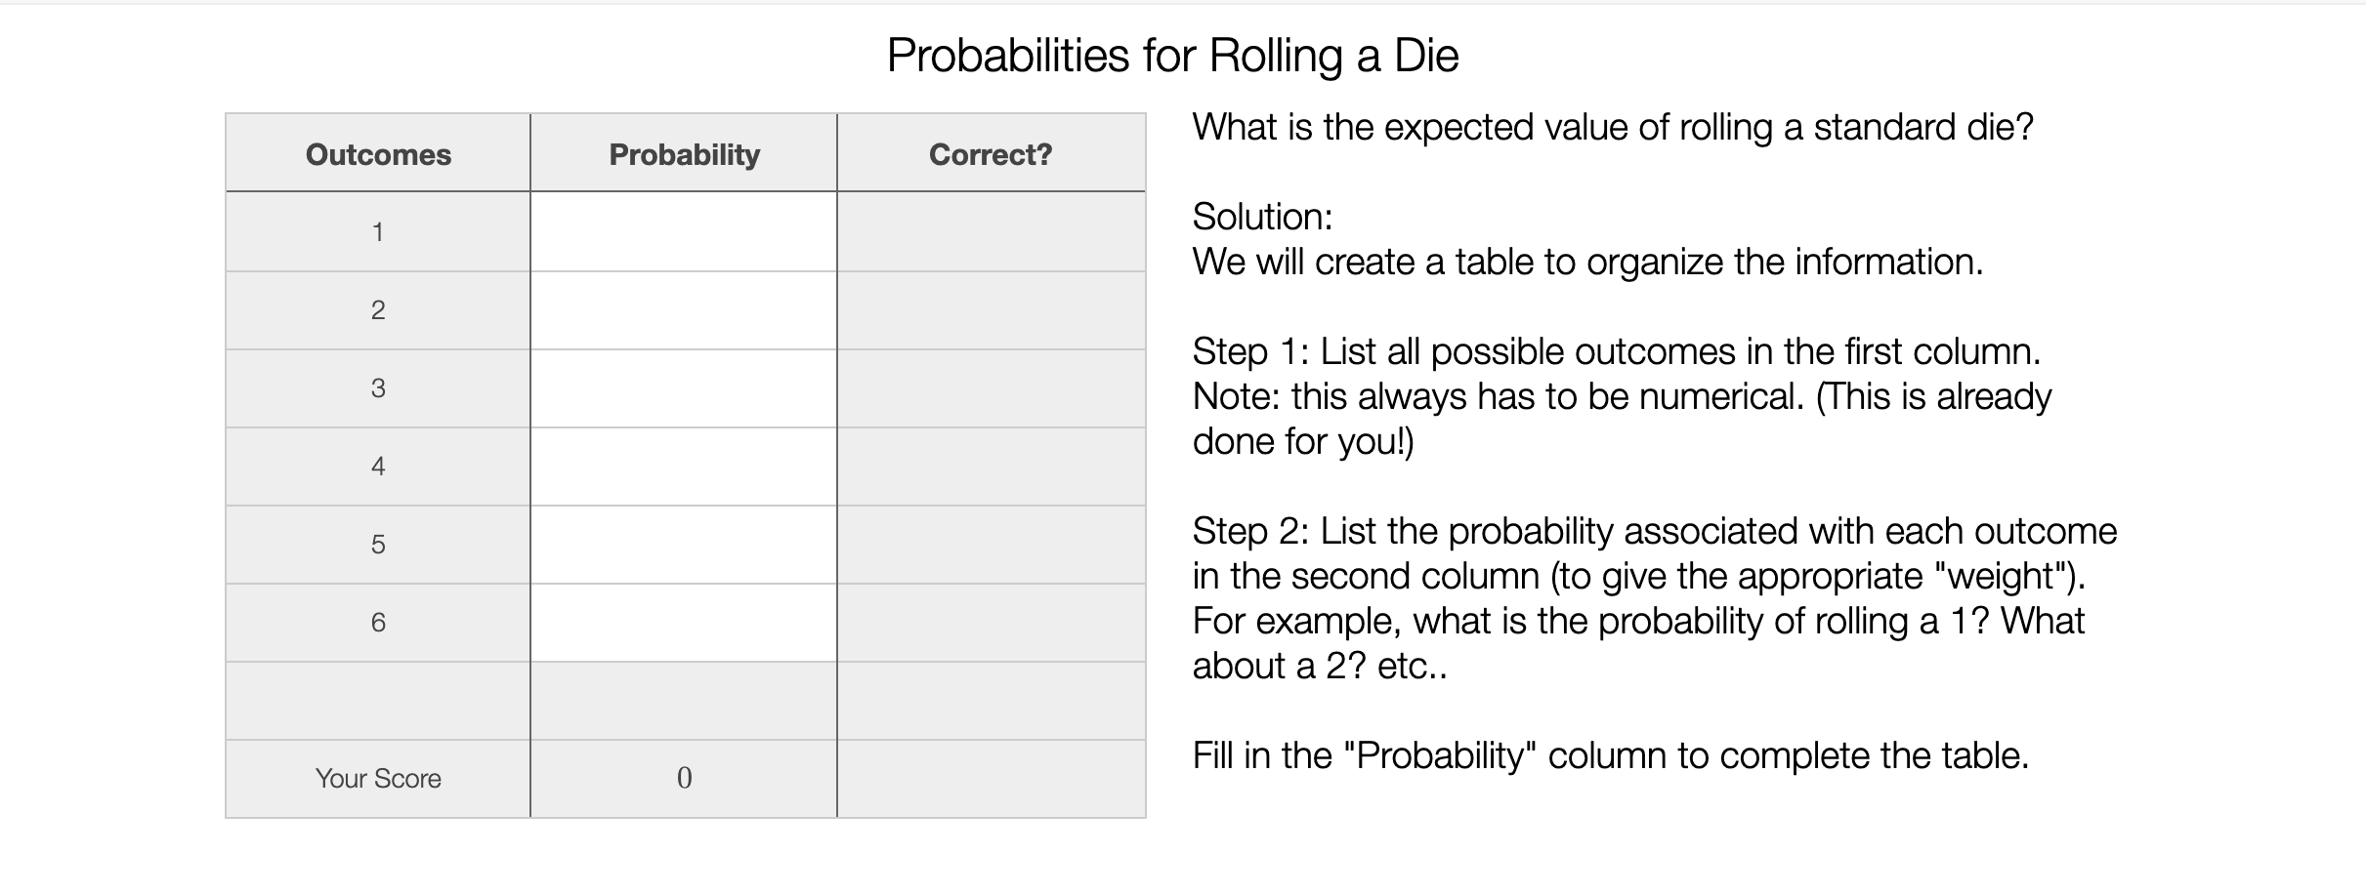This screenshot has width=2366, height=894.
Task: Select the Your Score label cell
Action: click(378, 779)
